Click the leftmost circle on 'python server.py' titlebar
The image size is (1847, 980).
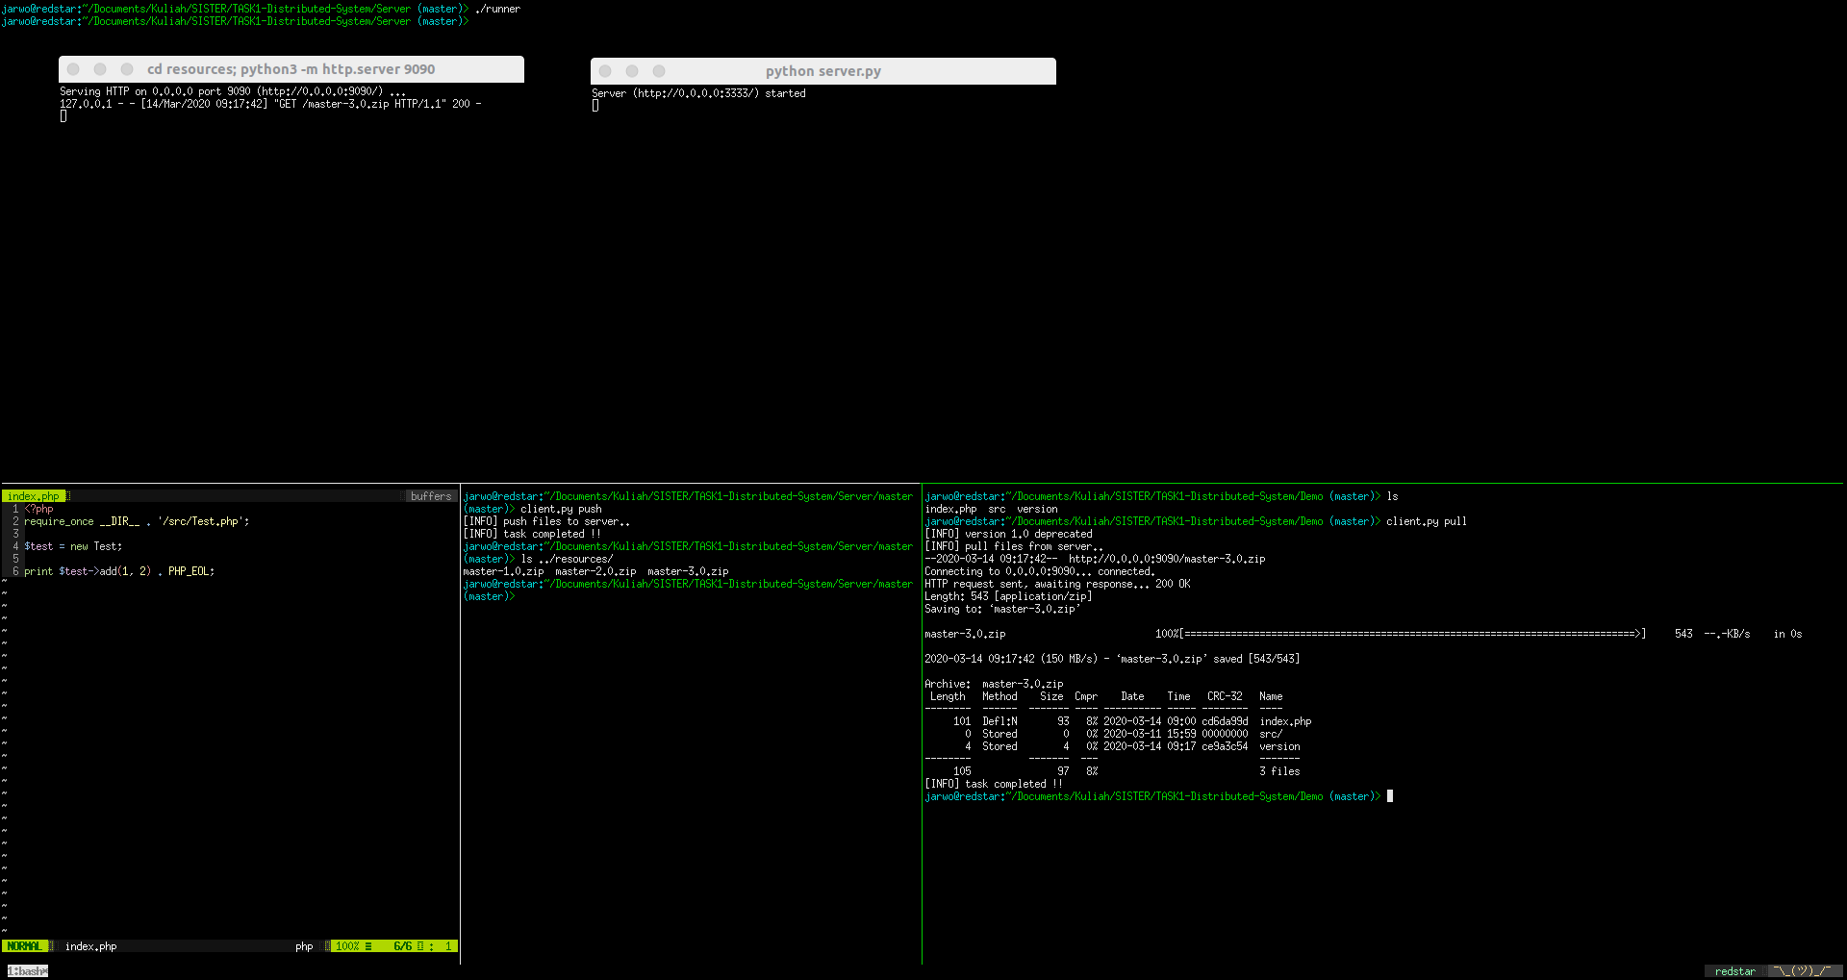[604, 70]
